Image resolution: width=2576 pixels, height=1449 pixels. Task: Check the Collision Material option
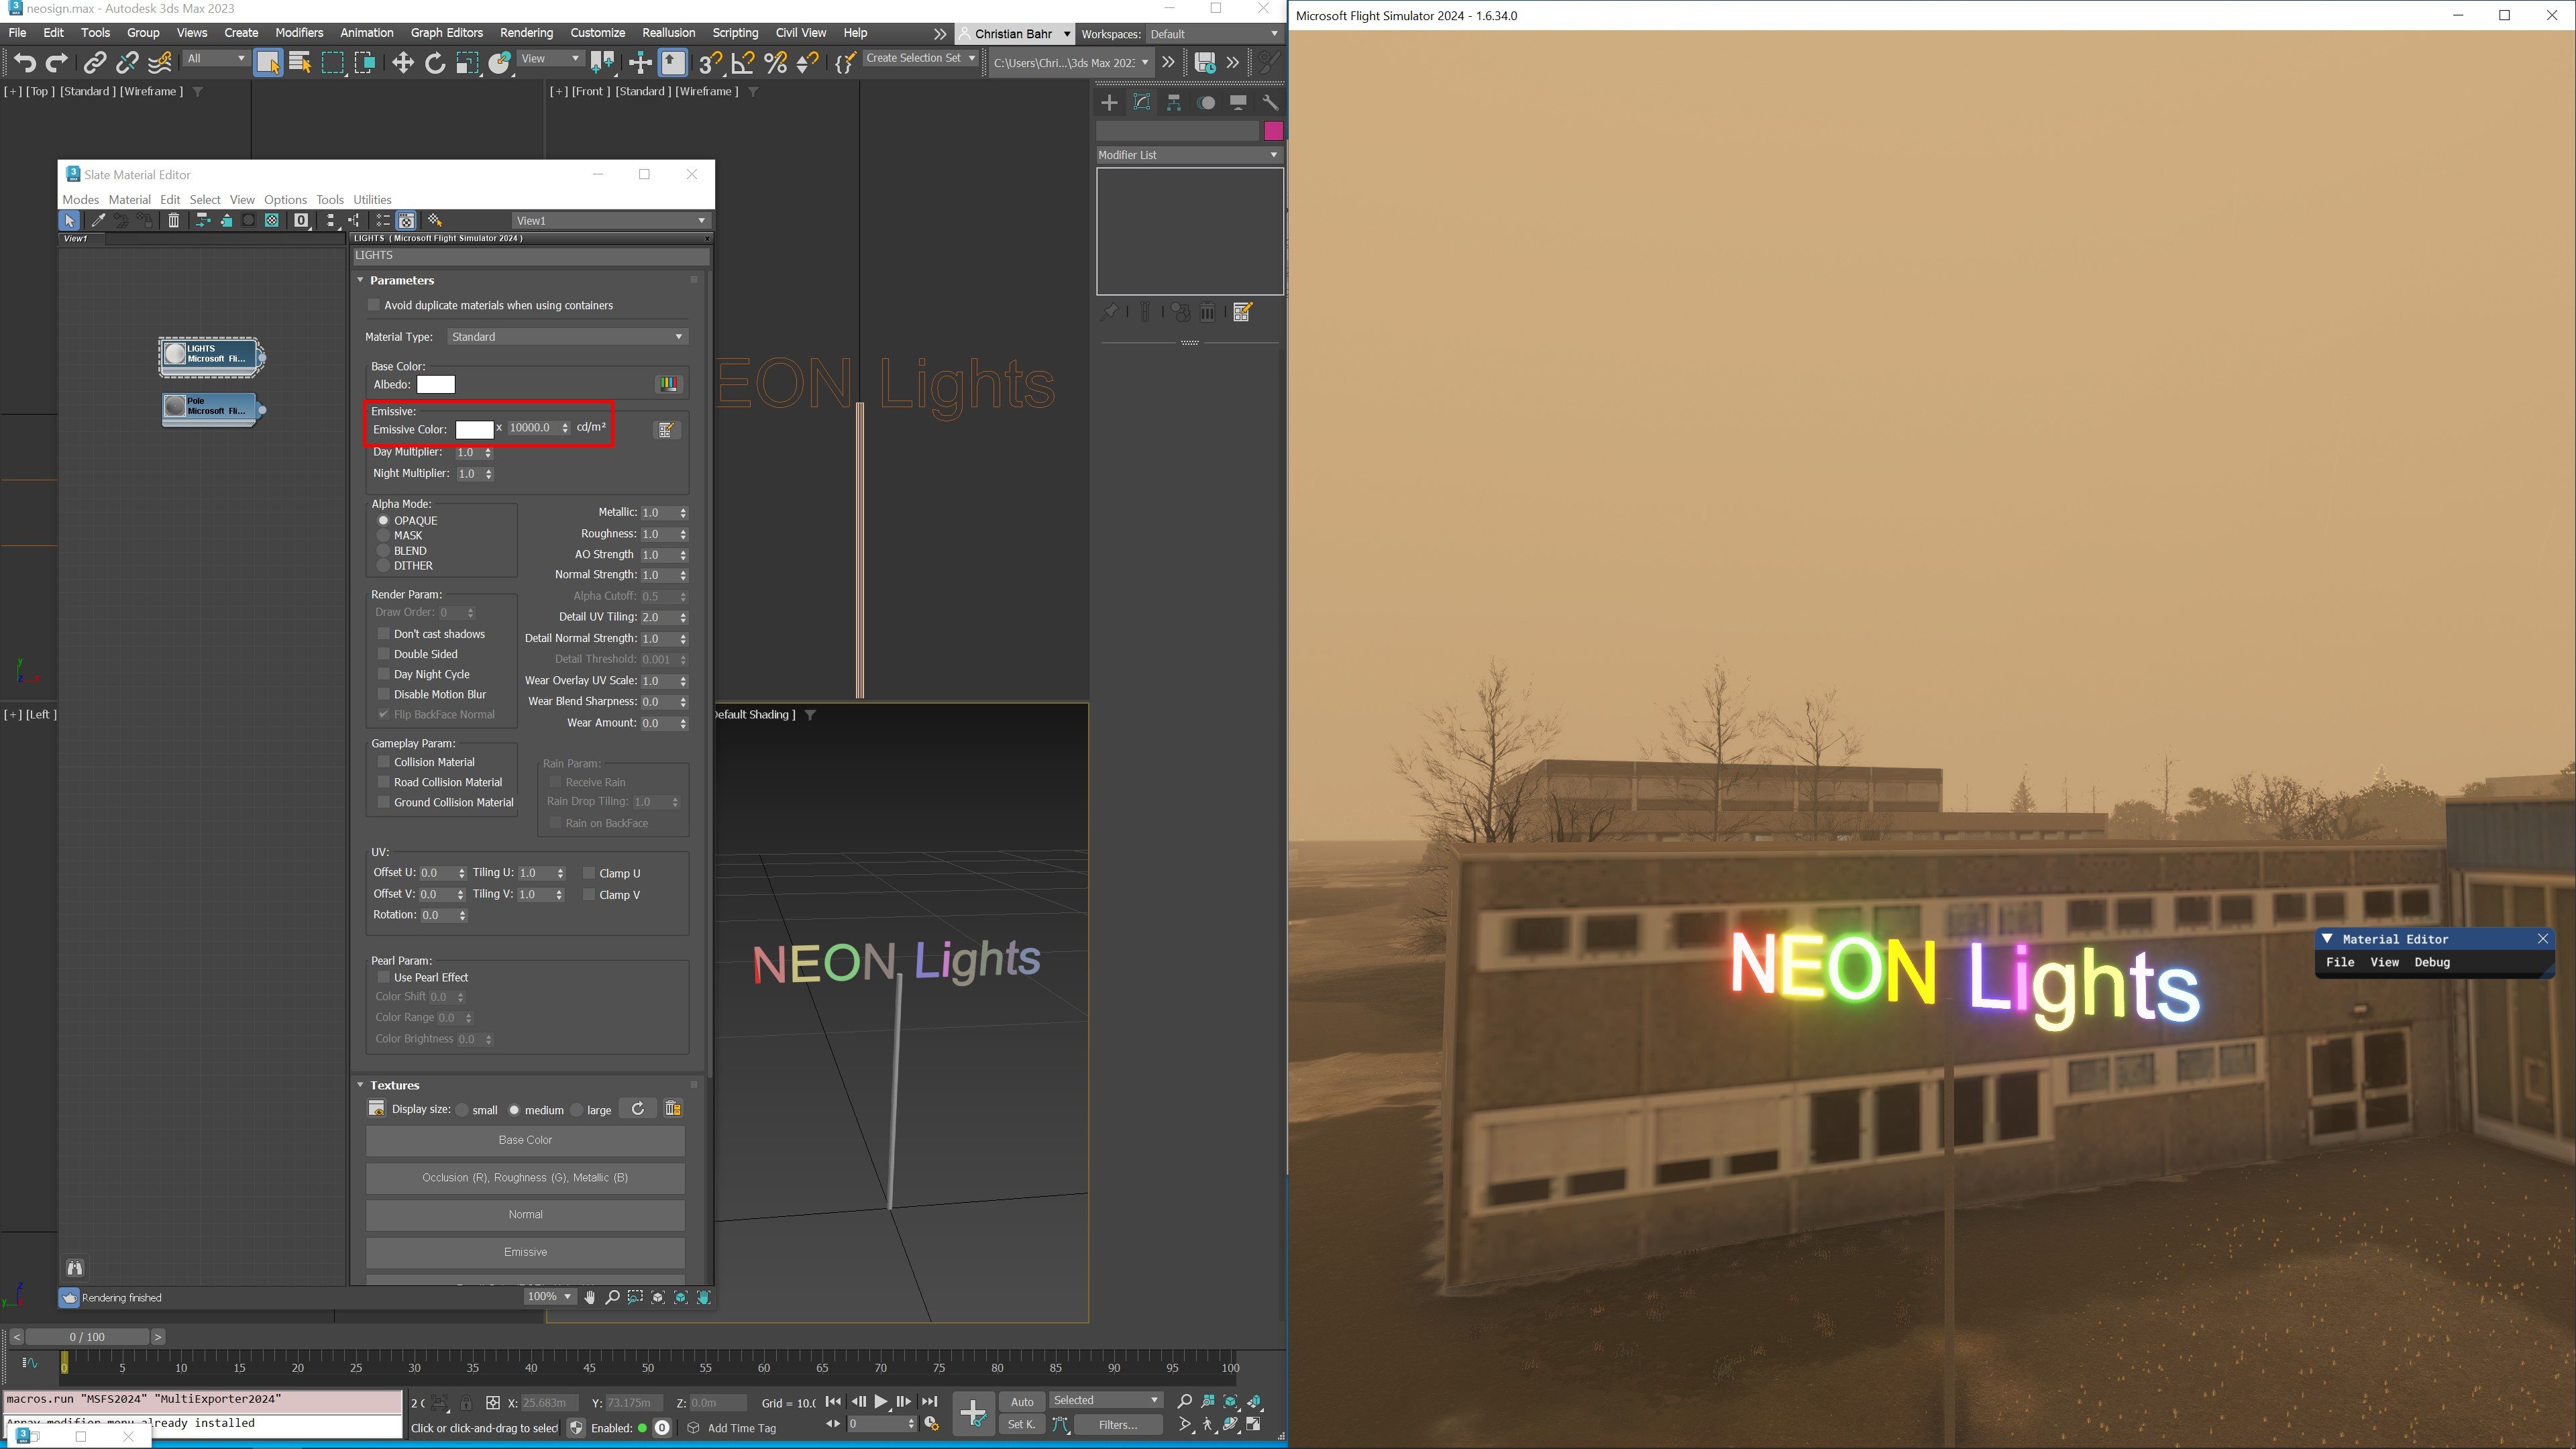click(384, 762)
